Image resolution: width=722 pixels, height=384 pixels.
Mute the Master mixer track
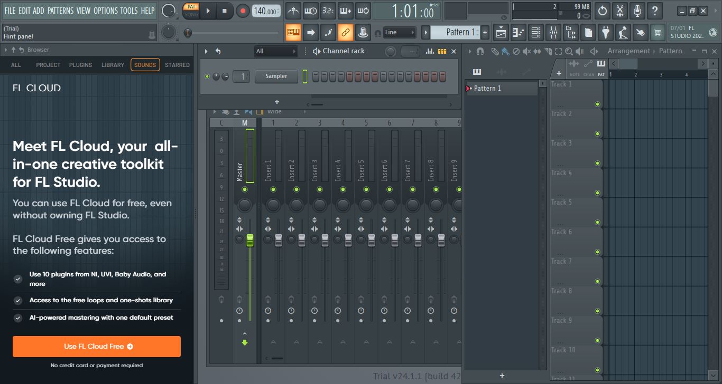(x=244, y=189)
